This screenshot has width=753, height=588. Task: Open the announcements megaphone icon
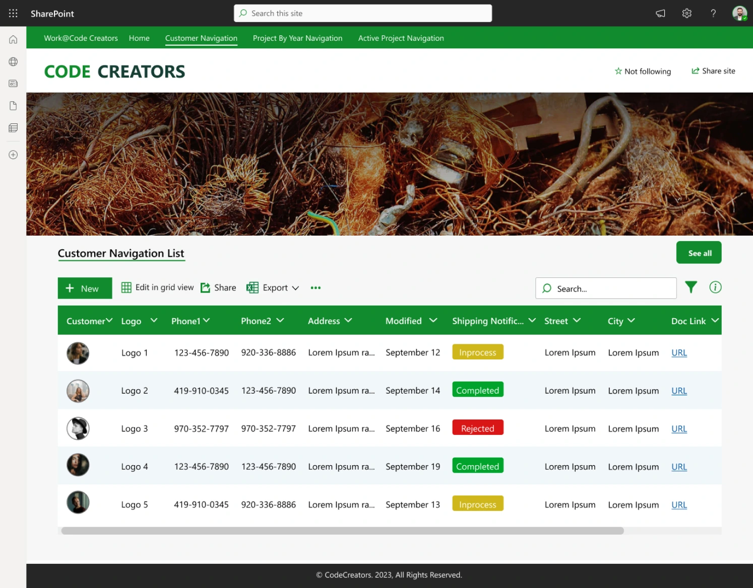point(660,13)
